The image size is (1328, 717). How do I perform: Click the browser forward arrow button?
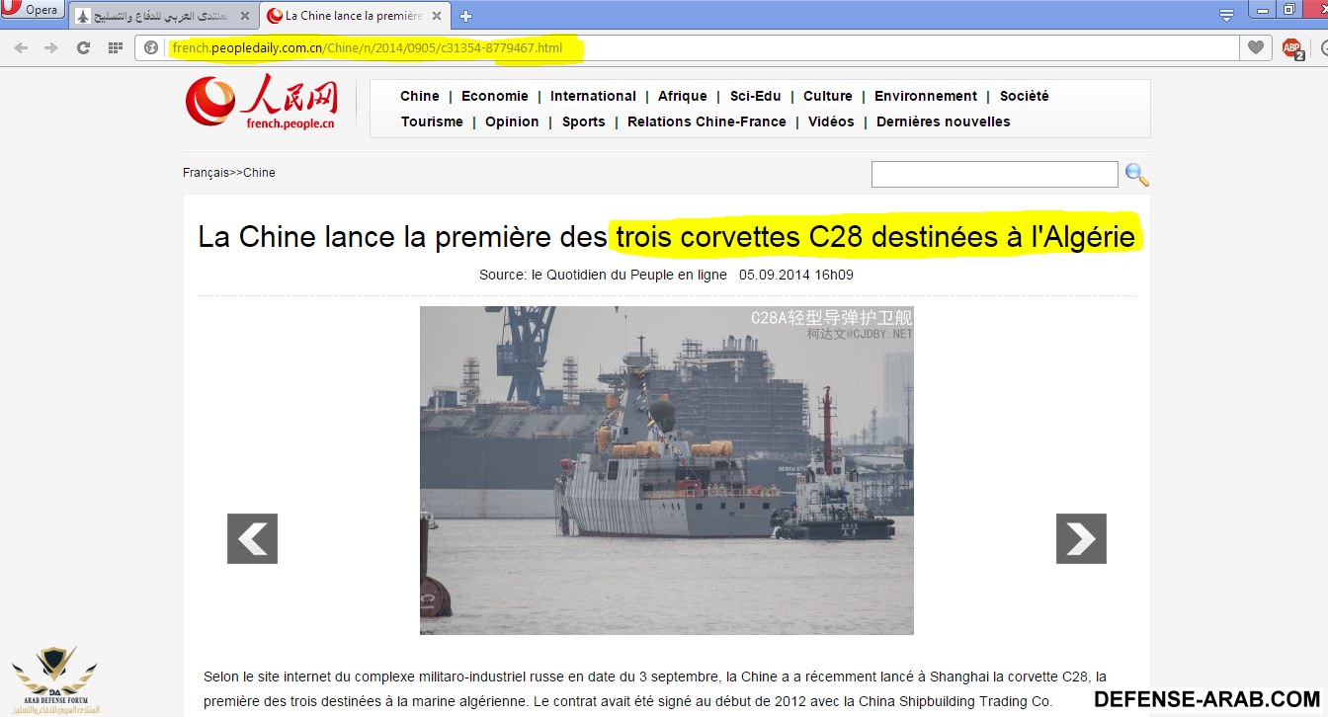click(51, 47)
